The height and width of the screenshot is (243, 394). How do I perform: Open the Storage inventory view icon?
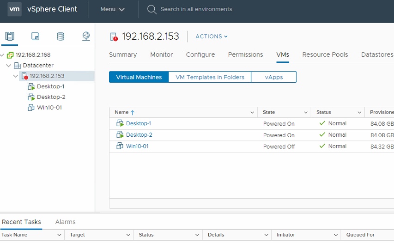click(x=61, y=36)
